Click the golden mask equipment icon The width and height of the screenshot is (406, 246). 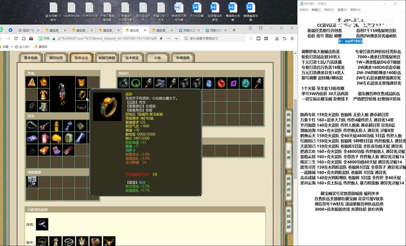[81, 82]
